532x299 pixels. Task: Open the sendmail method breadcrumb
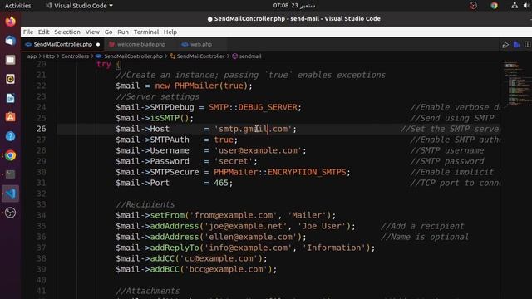coord(250,56)
